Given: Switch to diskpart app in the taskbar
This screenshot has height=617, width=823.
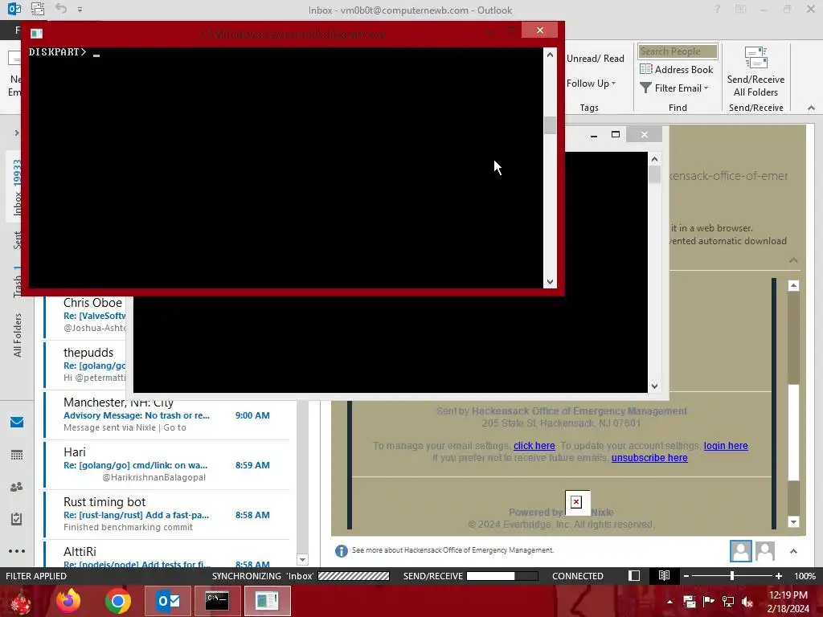Looking at the screenshot, I should click(x=267, y=601).
